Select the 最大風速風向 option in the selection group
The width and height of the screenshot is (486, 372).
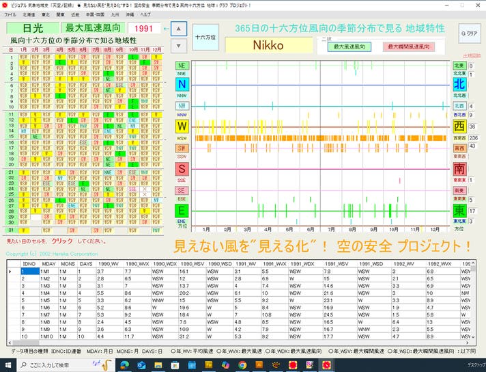click(x=349, y=47)
